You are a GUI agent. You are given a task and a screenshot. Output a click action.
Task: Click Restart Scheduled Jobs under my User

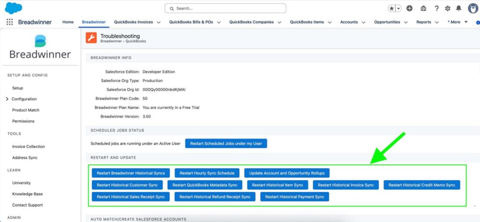click(x=226, y=143)
